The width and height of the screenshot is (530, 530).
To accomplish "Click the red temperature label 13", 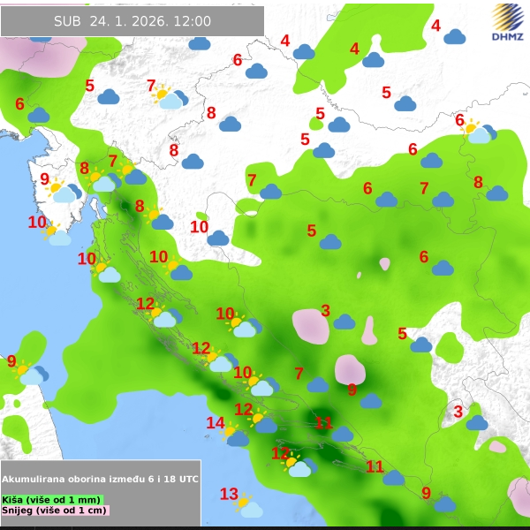I will 229,494.
